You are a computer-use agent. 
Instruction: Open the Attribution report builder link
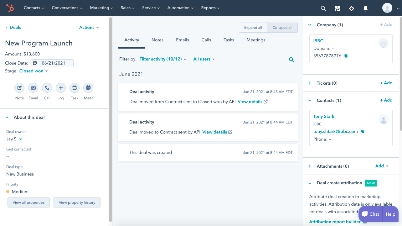[x=335, y=222]
